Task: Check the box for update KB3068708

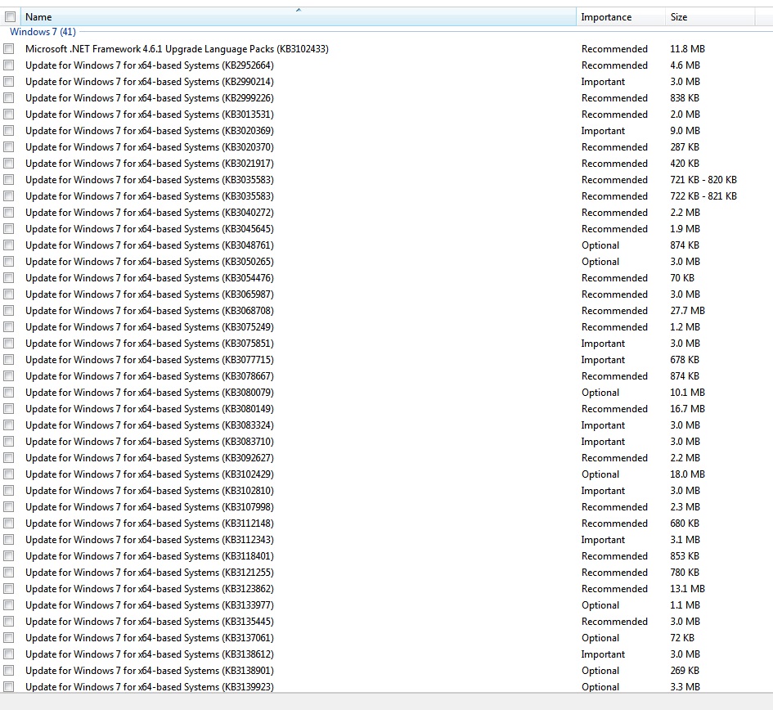Action: (x=8, y=311)
